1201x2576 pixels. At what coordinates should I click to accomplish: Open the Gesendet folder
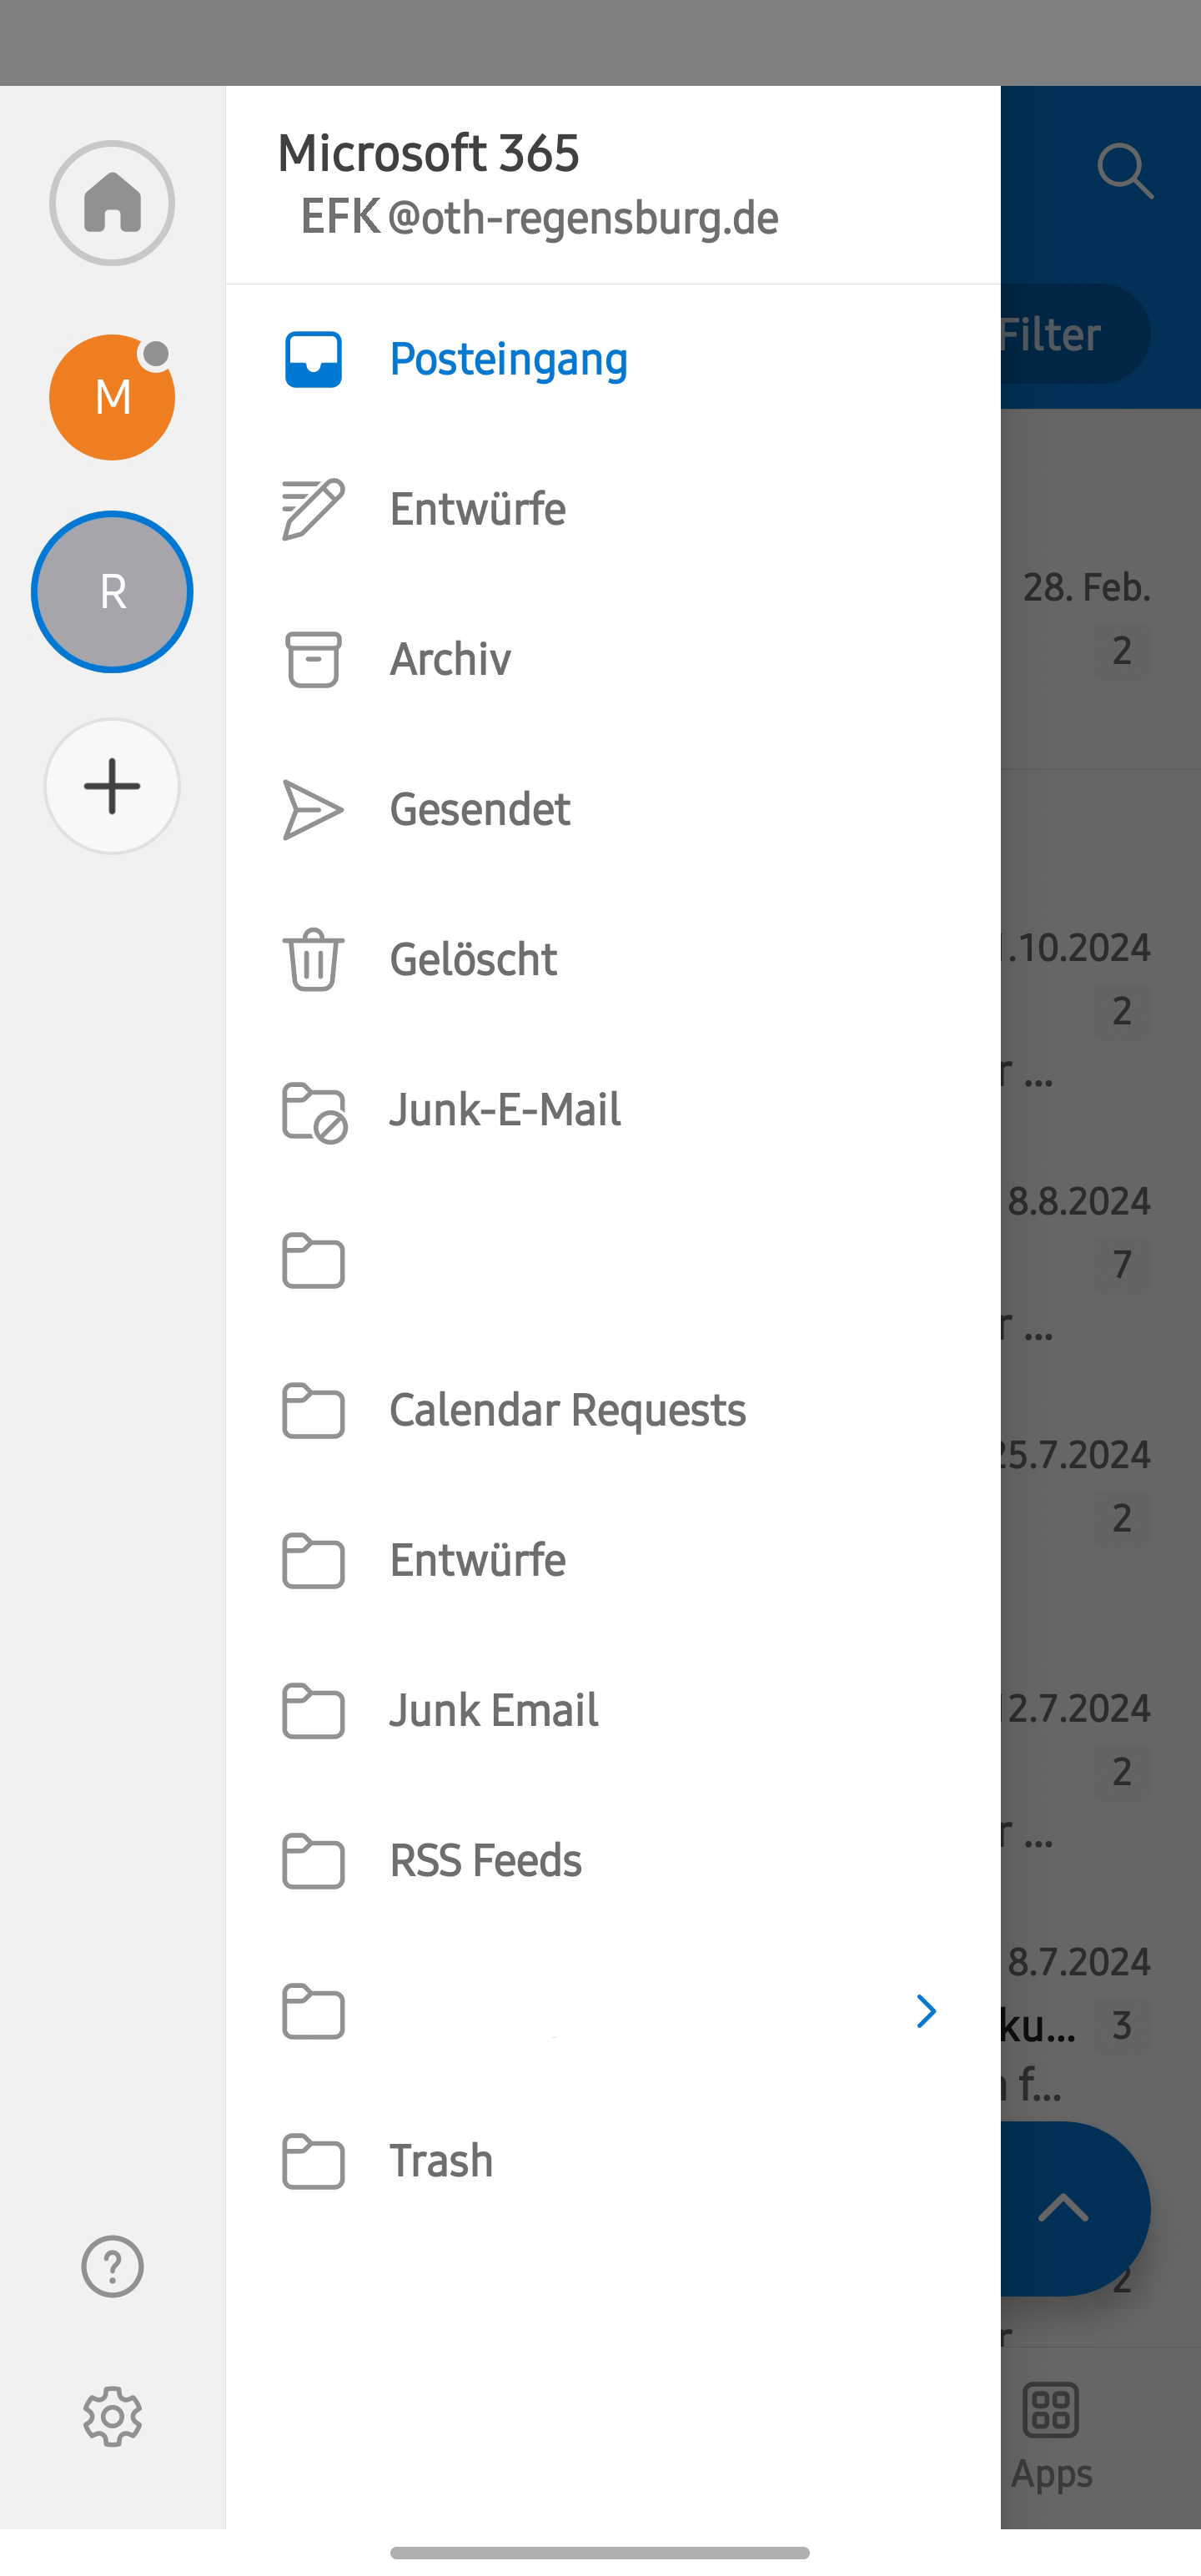(480, 809)
